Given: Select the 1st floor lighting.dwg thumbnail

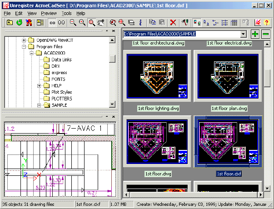Looking at the screenshot, I should (x=157, y=76).
